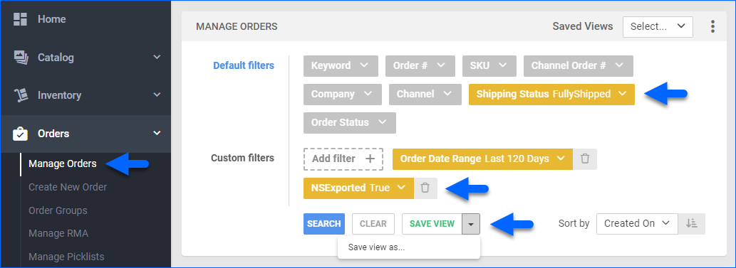Click the CLEAR button
This screenshot has height=268, width=736.
click(373, 224)
